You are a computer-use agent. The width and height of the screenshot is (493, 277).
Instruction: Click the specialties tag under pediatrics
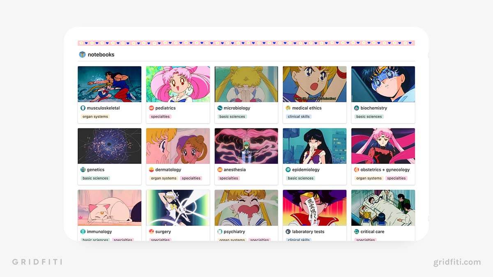point(160,117)
